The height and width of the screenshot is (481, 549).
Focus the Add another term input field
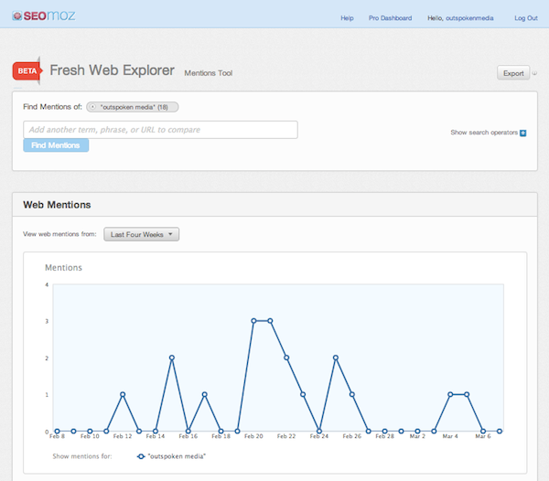pyautogui.click(x=160, y=130)
